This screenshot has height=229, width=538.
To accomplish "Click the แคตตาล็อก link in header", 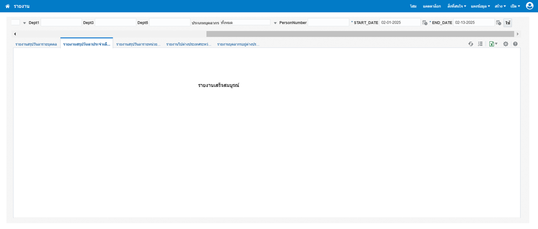I will pyautogui.click(x=432, y=6).
